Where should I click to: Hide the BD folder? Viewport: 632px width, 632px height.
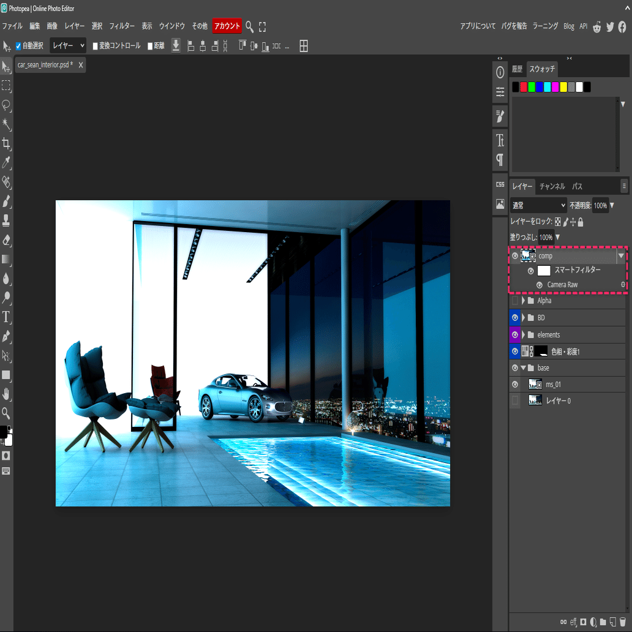click(x=514, y=318)
